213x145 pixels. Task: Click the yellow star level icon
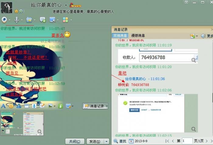[16, 11]
